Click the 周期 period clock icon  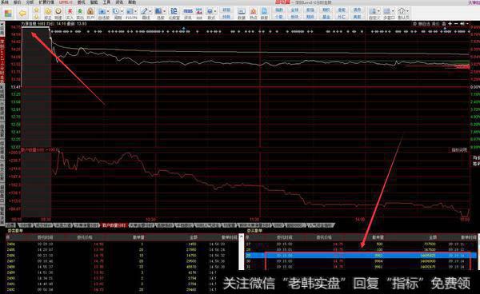point(116,11)
